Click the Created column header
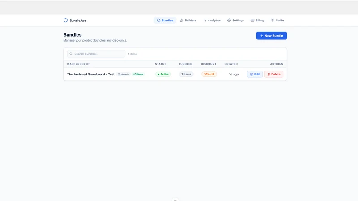The image size is (358, 201). 231,64
